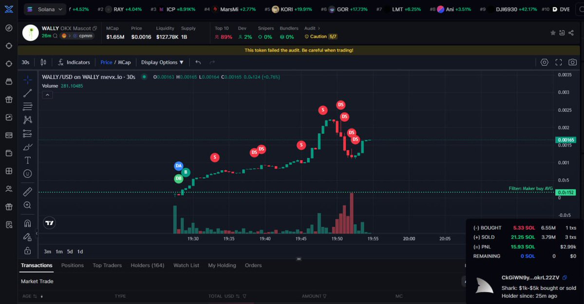The height and width of the screenshot is (304, 584).
Task: Enter fullscreen chart mode
Action: tap(559, 62)
